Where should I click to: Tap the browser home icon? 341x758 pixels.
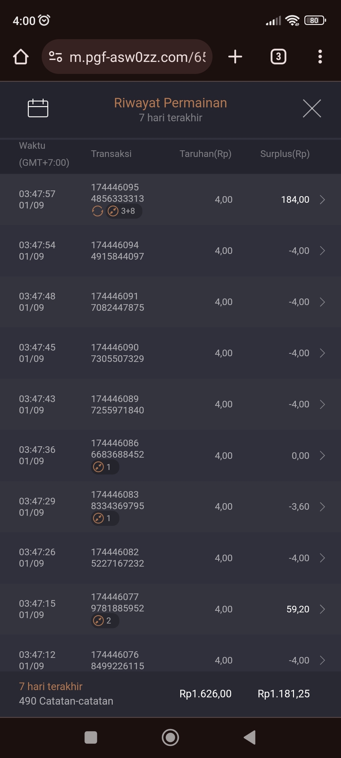coord(21,57)
